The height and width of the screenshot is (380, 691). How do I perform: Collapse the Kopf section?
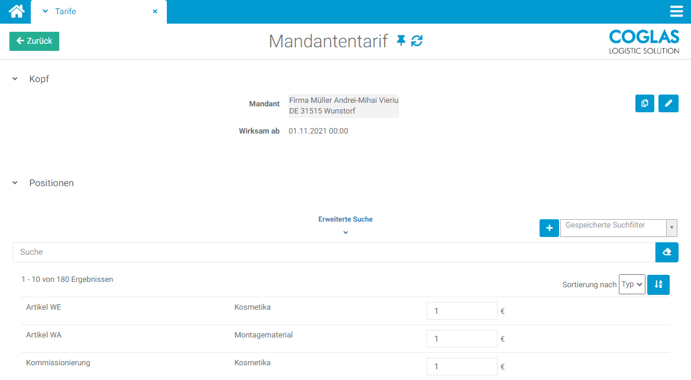pyautogui.click(x=15, y=79)
